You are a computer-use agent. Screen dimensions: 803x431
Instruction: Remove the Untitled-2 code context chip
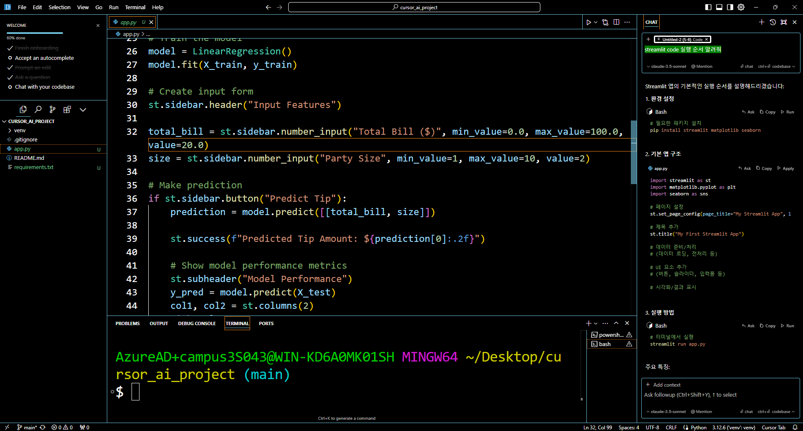point(706,39)
